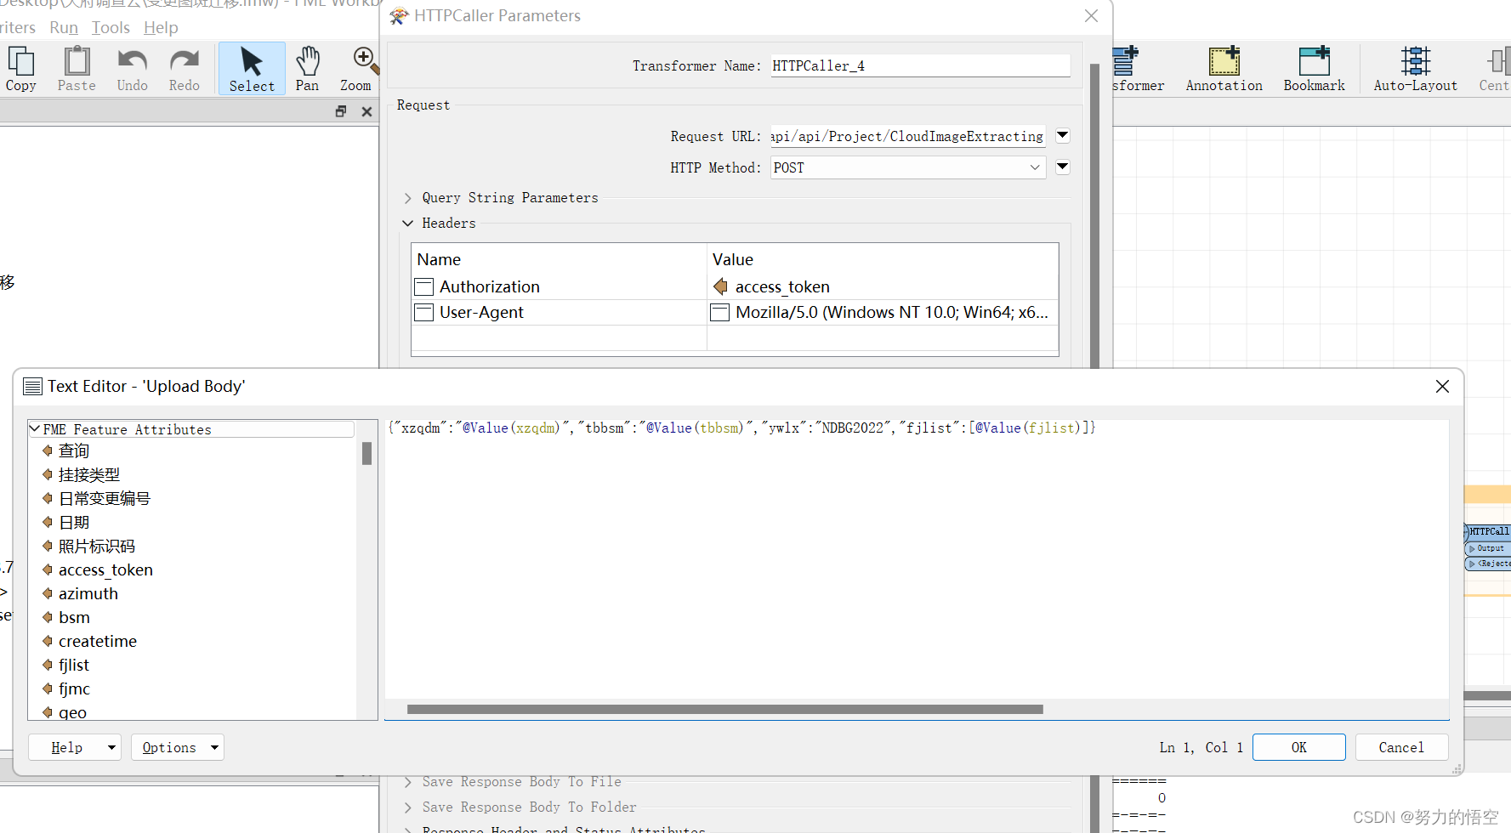Click inside the Upload Body text area
Viewport: 1511px width, 833px height.
(x=917, y=561)
